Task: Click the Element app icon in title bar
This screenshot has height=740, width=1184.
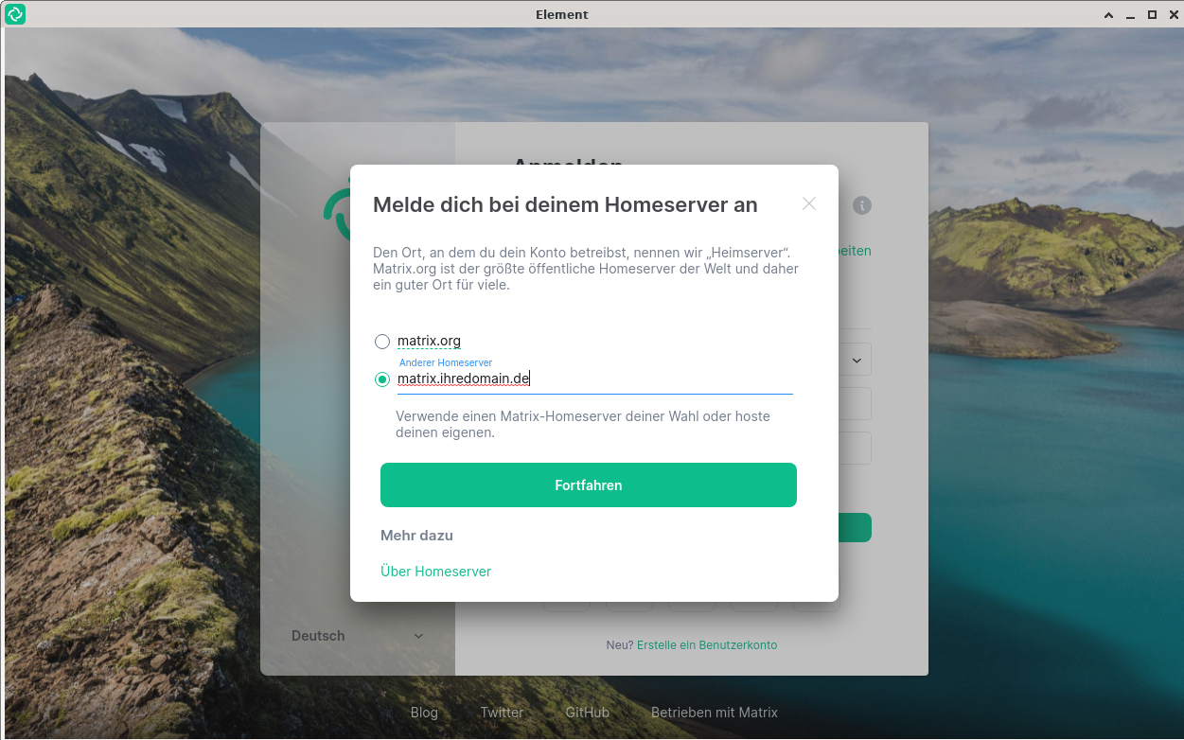Action: point(15,14)
